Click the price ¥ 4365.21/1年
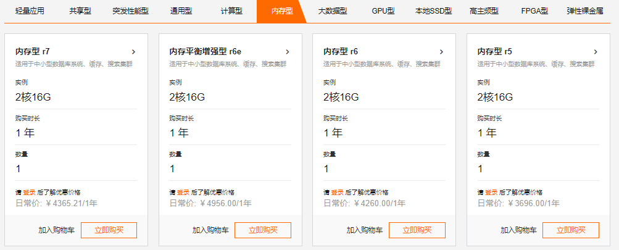This screenshot has width=619, height=250. (x=72, y=204)
